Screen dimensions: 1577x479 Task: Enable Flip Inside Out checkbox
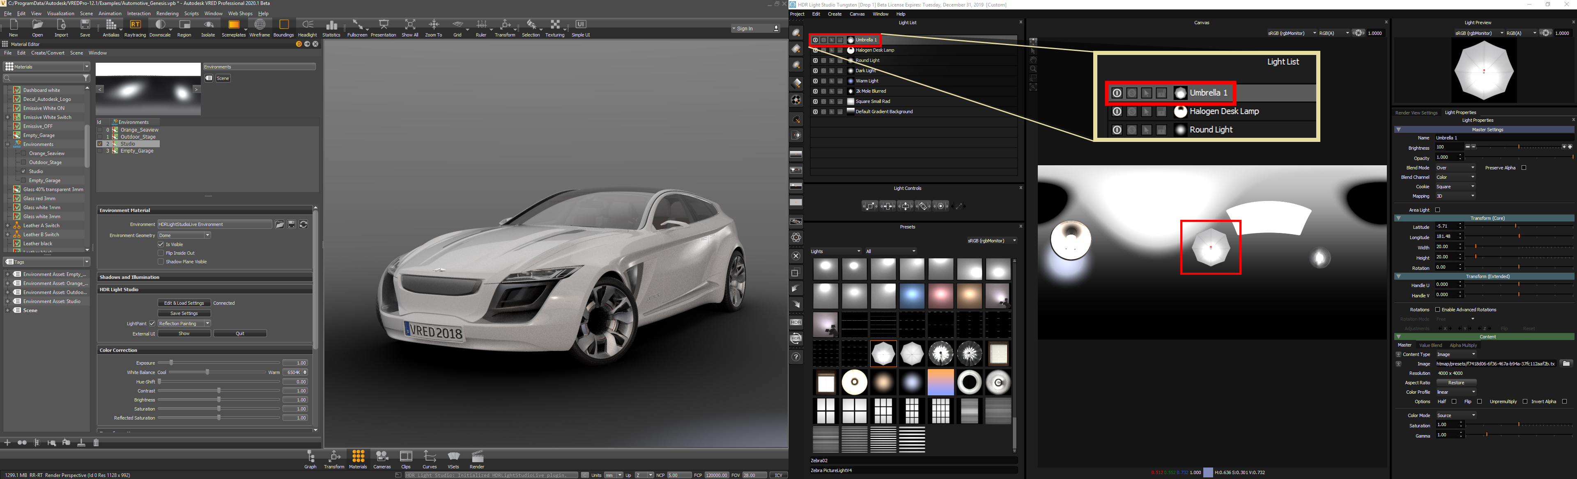(161, 253)
